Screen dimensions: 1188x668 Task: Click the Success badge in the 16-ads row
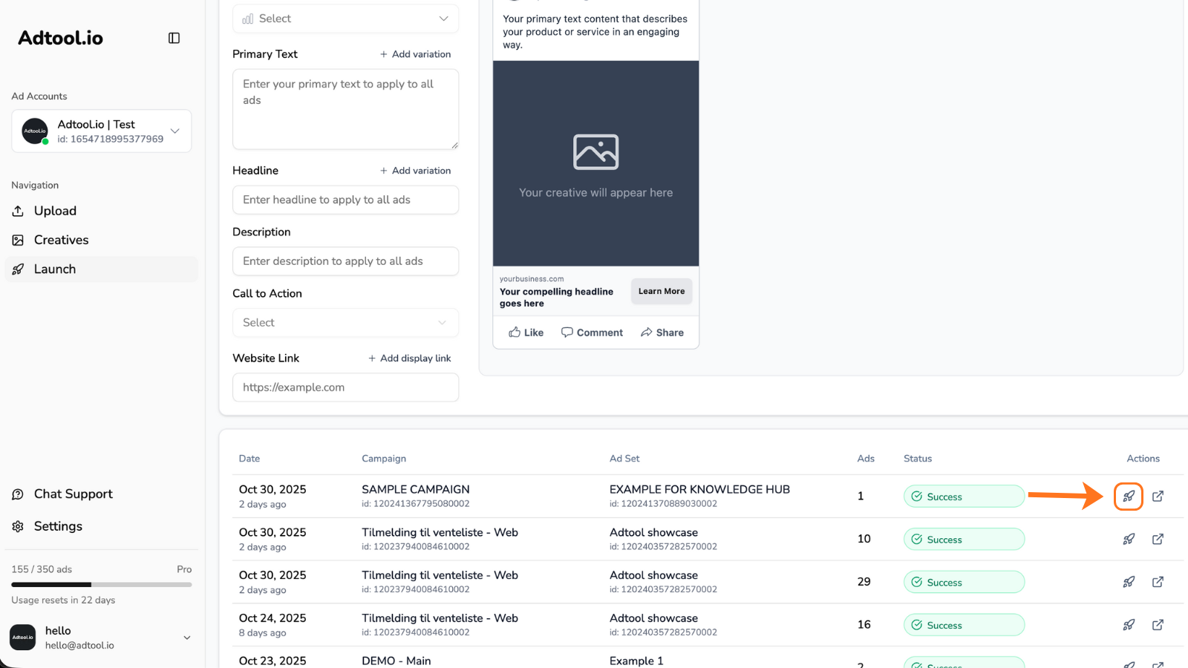(x=964, y=625)
